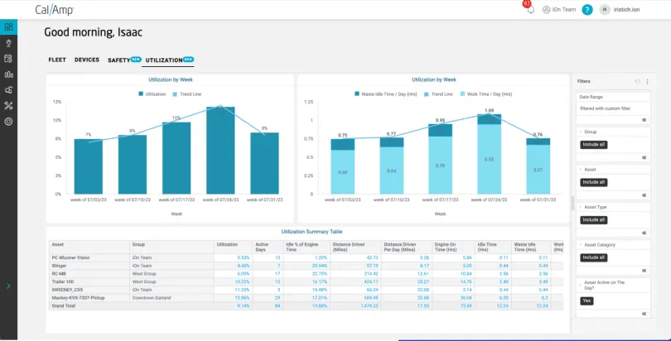Viewport: 671px width, 341px height.
Task: Expand the Asset Type filter arrow
Action: click(x=582, y=207)
